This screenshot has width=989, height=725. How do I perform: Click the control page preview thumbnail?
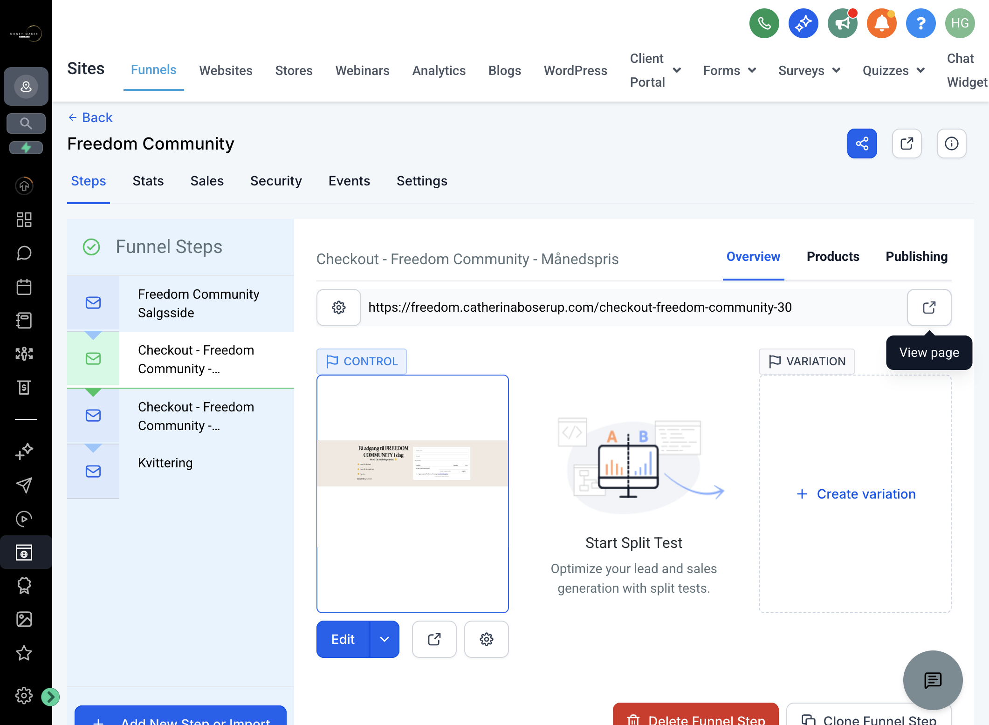click(x=412, y=494)
